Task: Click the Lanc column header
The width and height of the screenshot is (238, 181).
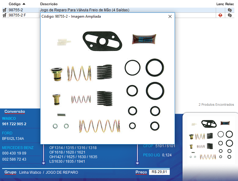Action: pos(220,4)
